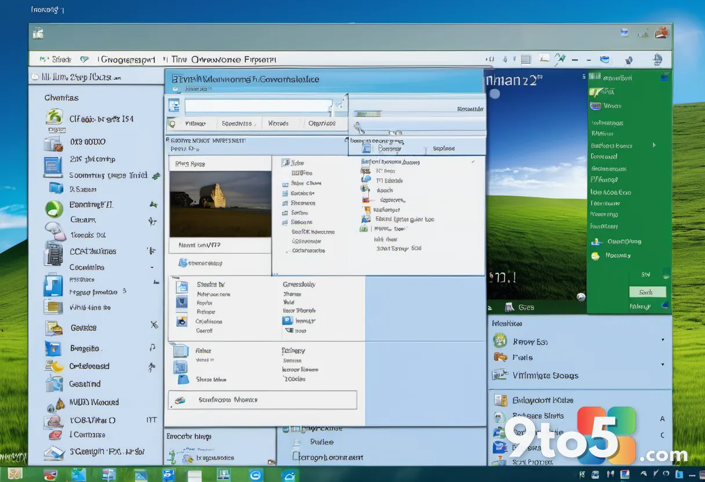Open "Bulaydort boaes" in the right panel
705x482 pixels.
click(542, 400)
